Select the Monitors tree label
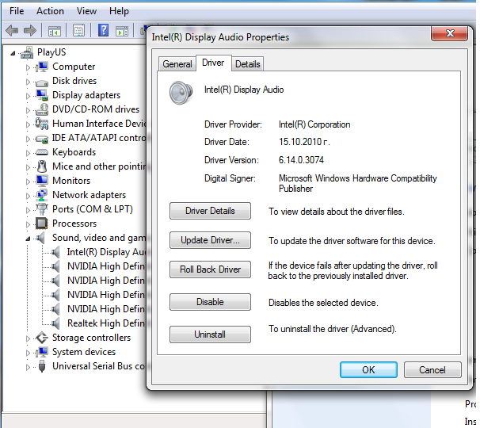Screen dimensions: 480x428 click(71, 181)
